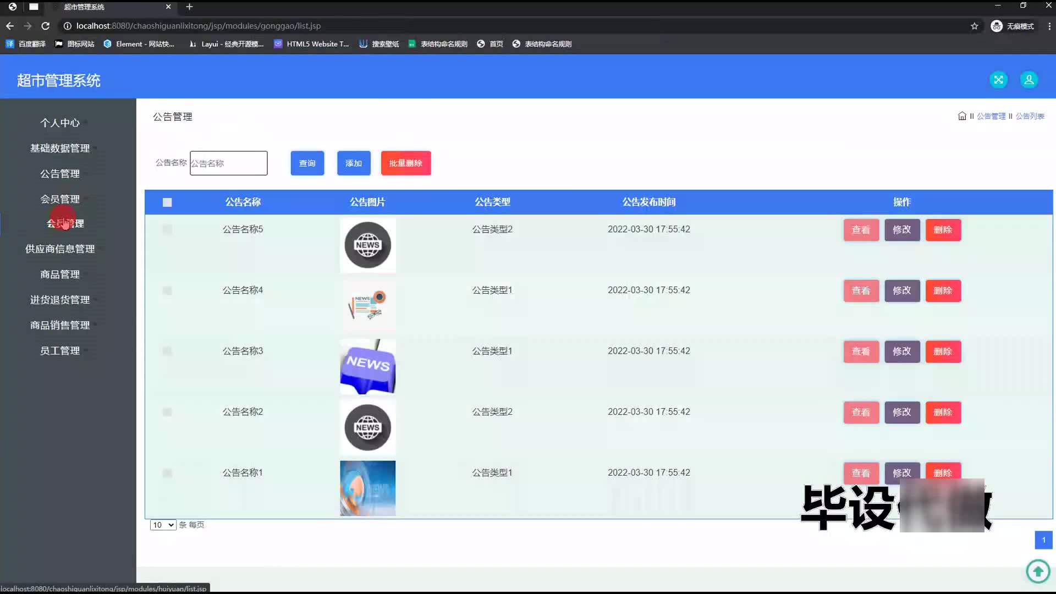Open 商品管理 in the sidebar menu
This screenshot has width=1056, height=594.
(60, 274)
